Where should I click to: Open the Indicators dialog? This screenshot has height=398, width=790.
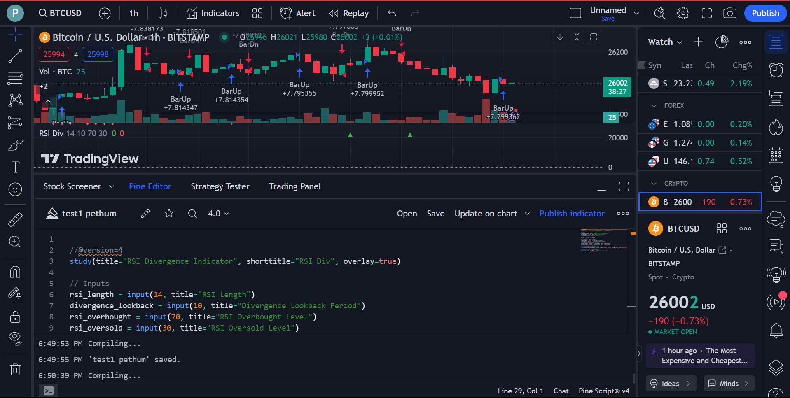(213, 13)
